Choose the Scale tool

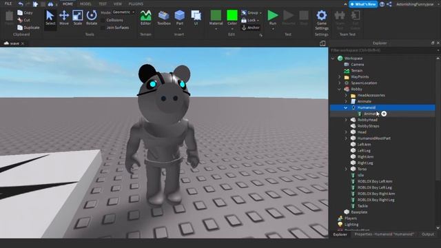coord(78,18)
